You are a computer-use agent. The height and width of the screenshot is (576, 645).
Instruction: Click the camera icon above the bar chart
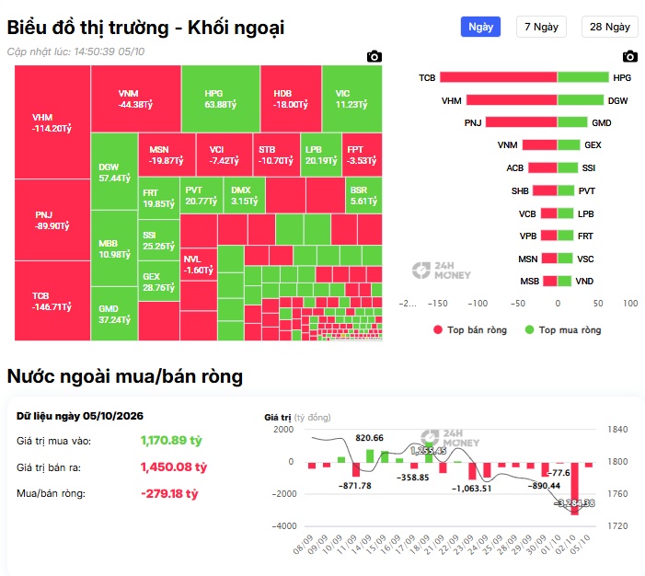click(x=629, y=56)
